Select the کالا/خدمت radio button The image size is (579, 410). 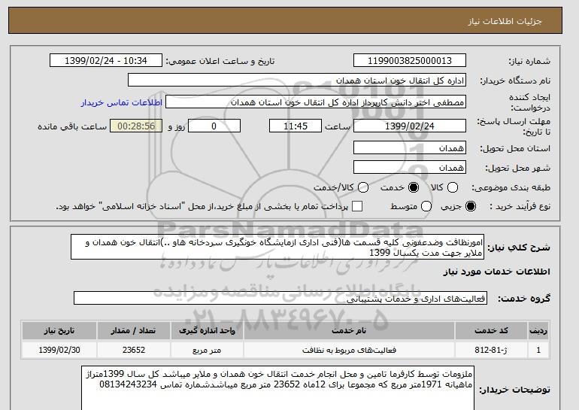363,187
